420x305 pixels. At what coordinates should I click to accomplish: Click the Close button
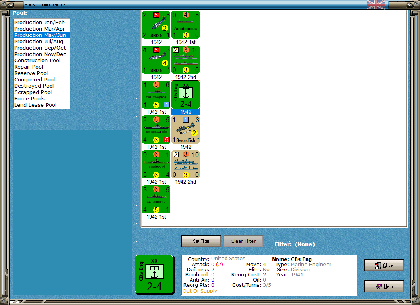coord(384,265)
